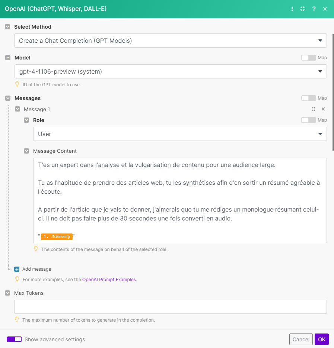
Task: Click the dialog title 'OpenAI (ChatGPT, Whisper, DALL-E)'
Action: [55, 9]
